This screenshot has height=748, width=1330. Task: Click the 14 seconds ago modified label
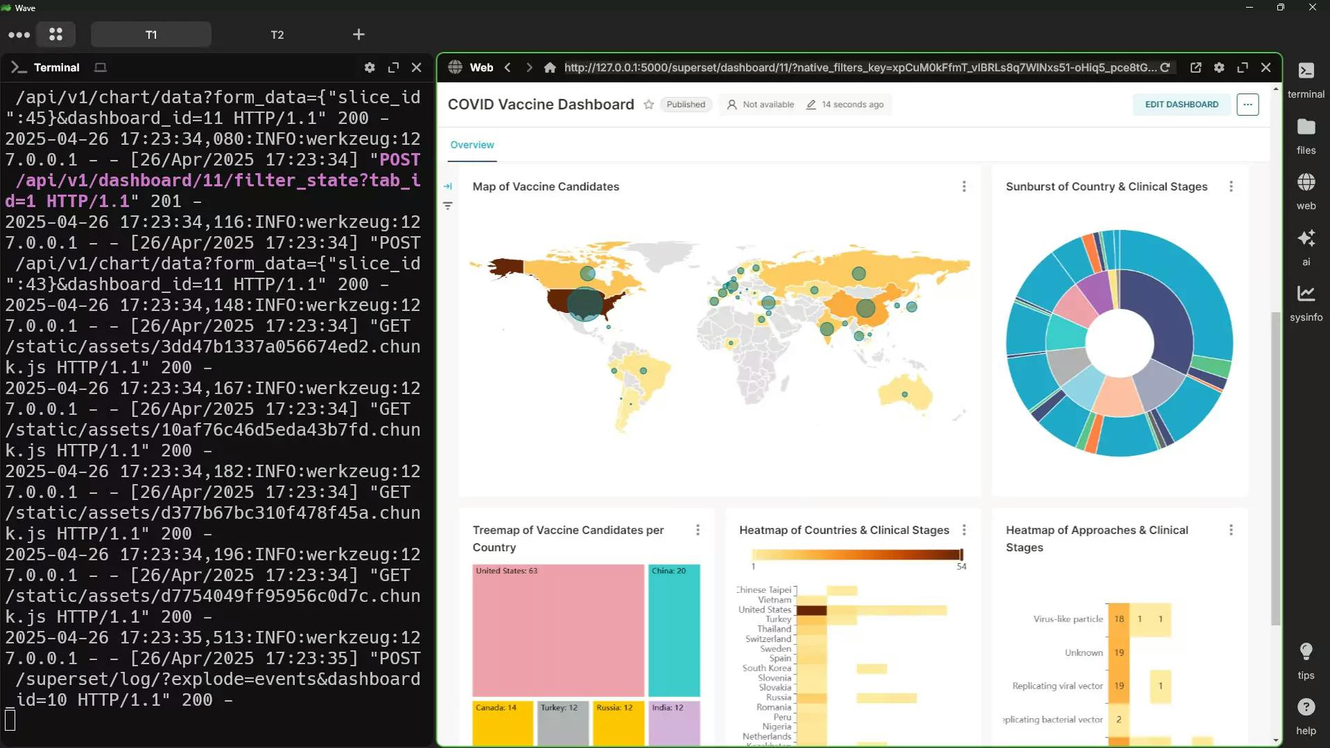click(845, 105)
